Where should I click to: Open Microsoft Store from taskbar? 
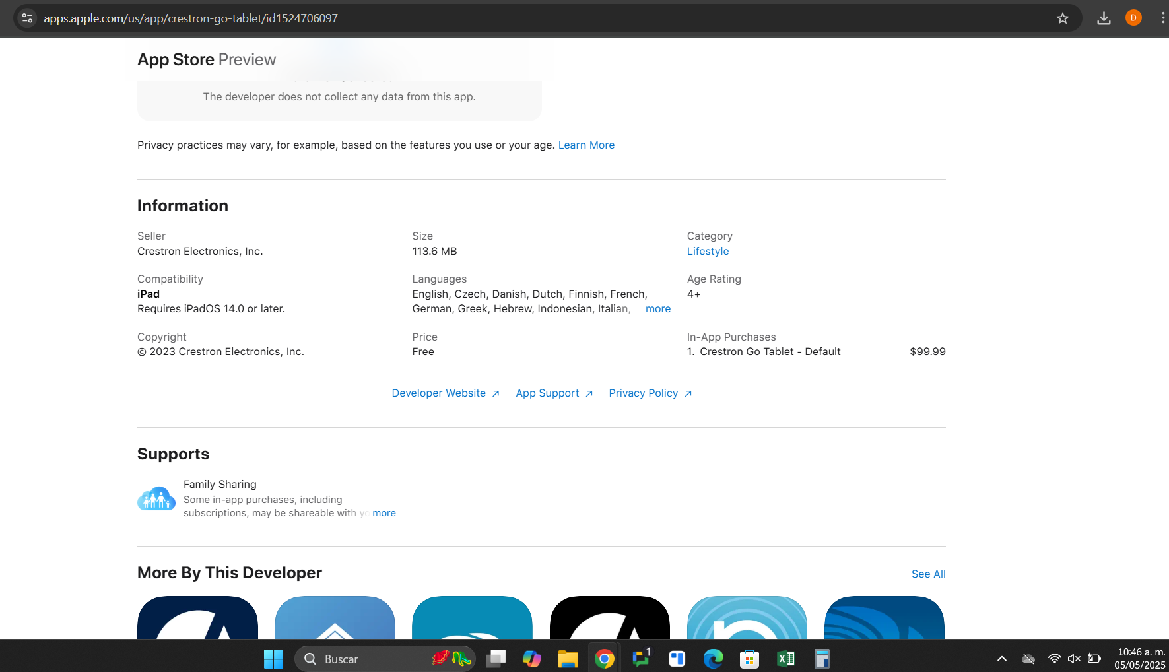[x=749, y=659]
